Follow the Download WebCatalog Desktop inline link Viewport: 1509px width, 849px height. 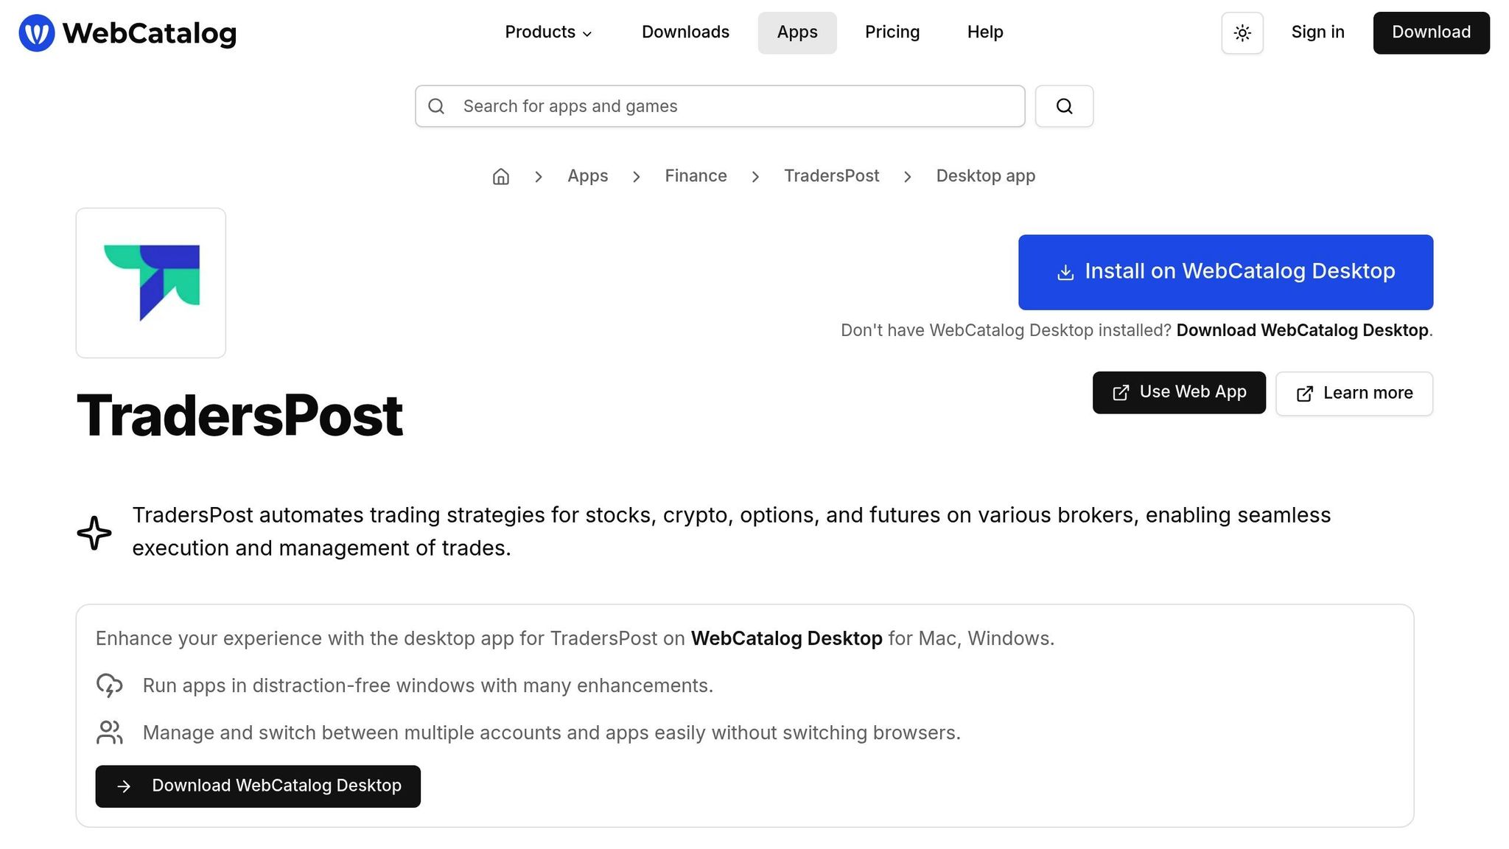[1302, 330]
